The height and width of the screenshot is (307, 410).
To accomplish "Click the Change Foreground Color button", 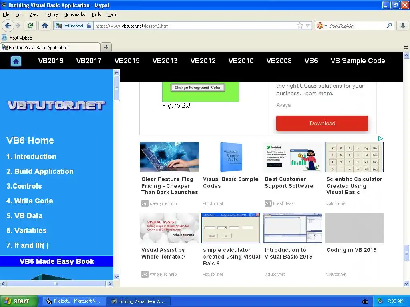I will click(x=198, y=88).
